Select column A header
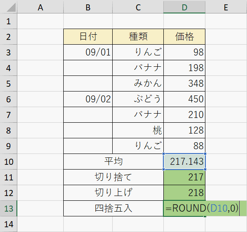 click(x=40, y=7)
